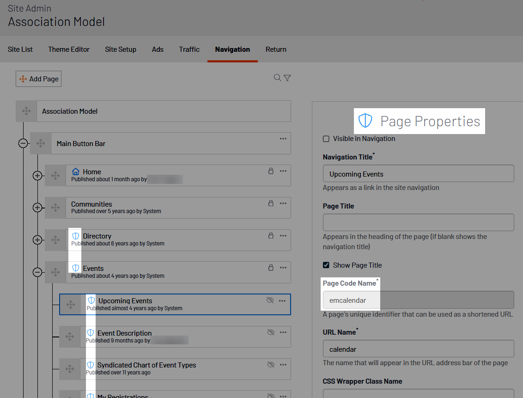Viewport: 523px width, 398px height.
Task: Click the drag handle for Association Model
Action: point(26,111)
